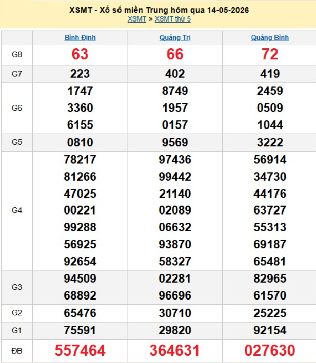Select special prize 027630 for Quảng Bình
The width and height of the screenshot is (316, 363).
coord(270,350)
